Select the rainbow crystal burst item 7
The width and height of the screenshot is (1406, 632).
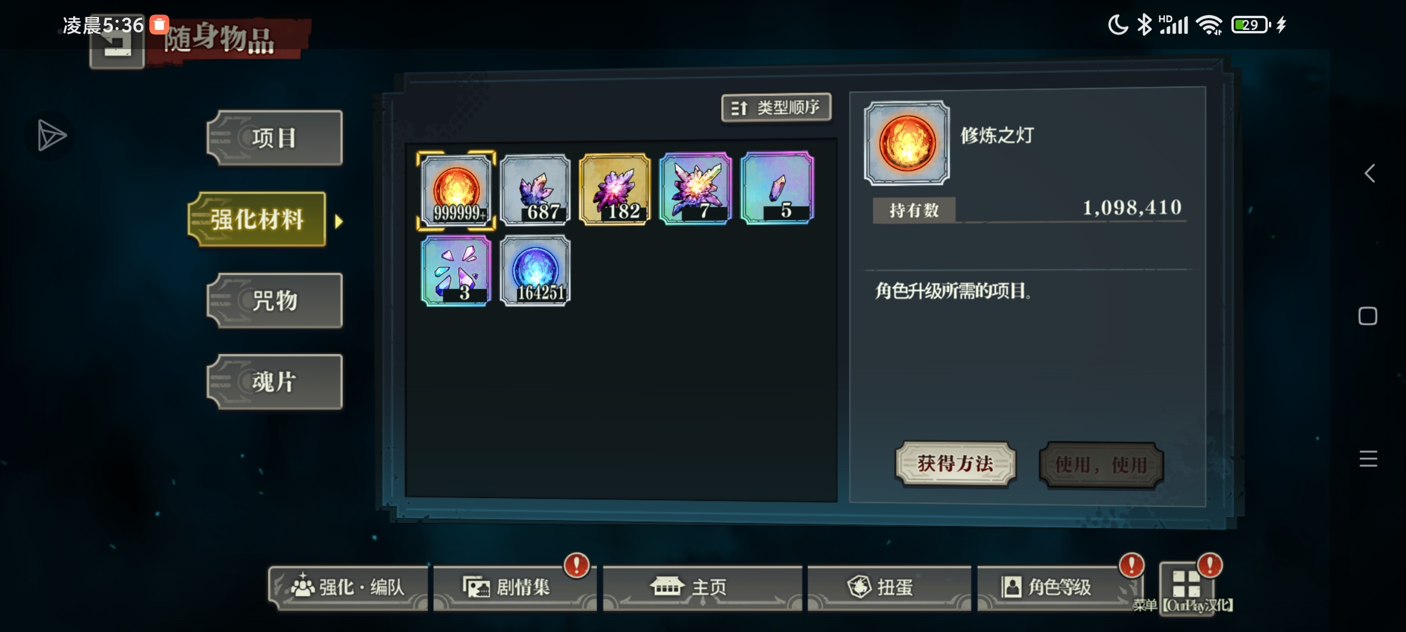[x=695, y=188]
